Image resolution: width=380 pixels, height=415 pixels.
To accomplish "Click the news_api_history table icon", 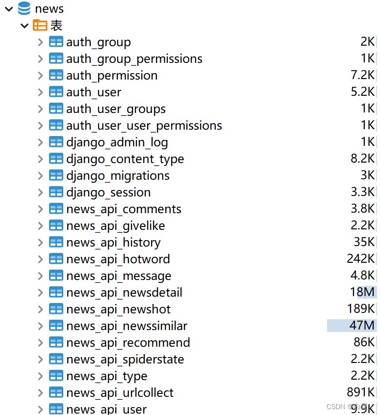I will pyautogui.click(x=56, y=242).
